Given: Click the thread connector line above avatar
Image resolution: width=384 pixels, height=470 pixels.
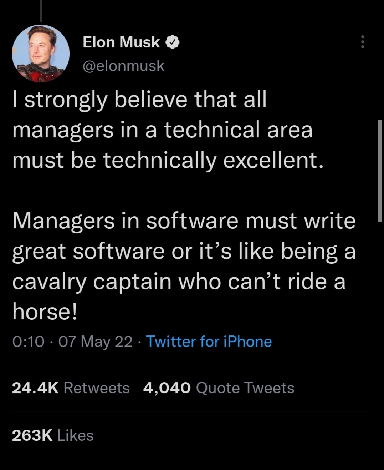Looking at the screenshot, I should tap(41, 11).
